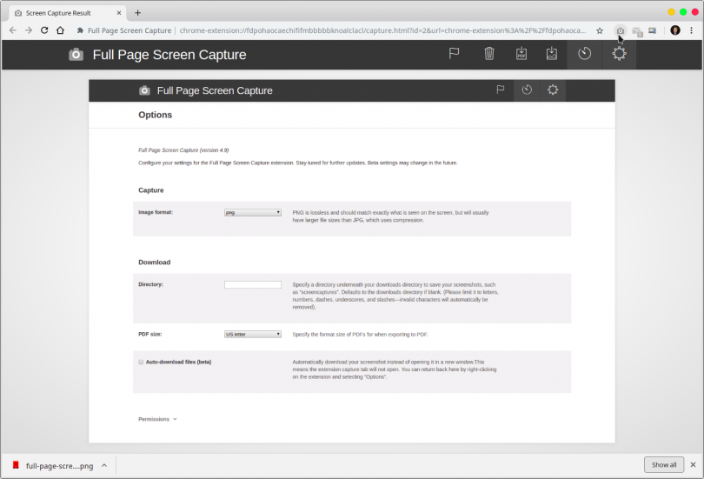
Task: Go back to the previous page
Action: 12,30
